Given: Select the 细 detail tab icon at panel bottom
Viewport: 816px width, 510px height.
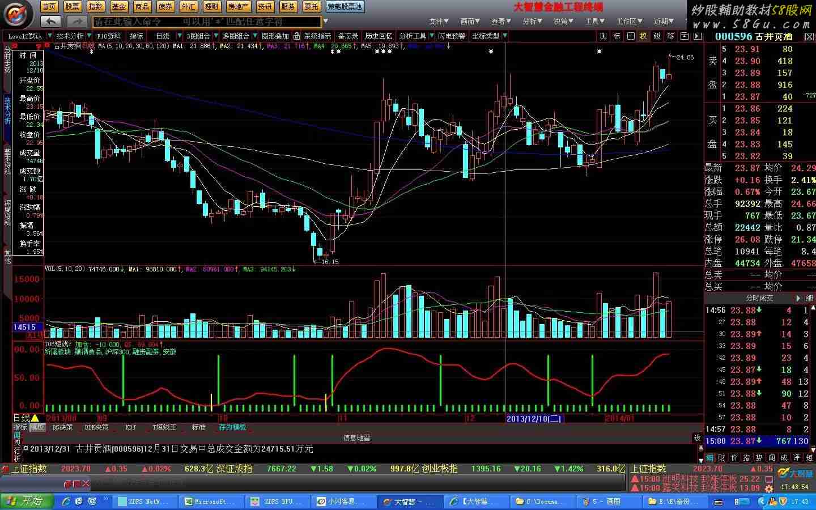Looking at the screenshot, I should tap(709, 457).
